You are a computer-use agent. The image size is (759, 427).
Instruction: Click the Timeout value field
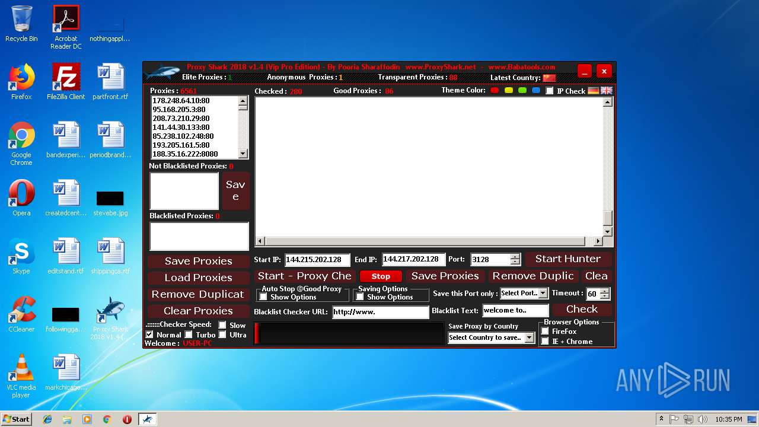(x=592, y=294)
